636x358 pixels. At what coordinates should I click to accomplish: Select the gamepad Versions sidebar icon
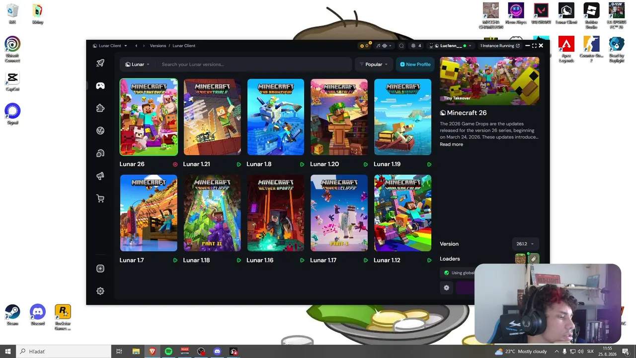100,86
